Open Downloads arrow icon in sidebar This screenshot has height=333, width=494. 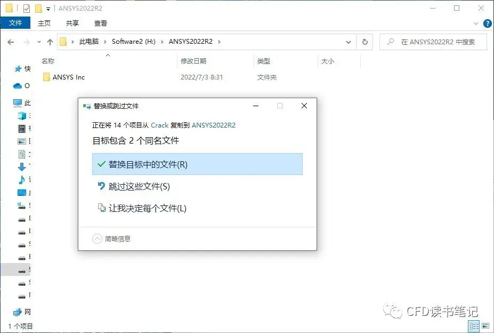(x=22, y=166)
